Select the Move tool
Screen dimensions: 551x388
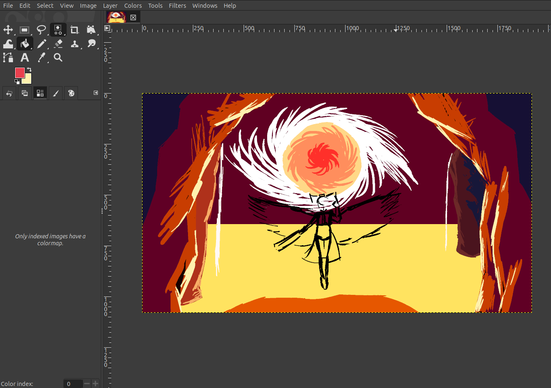click(x=8, y=30)
